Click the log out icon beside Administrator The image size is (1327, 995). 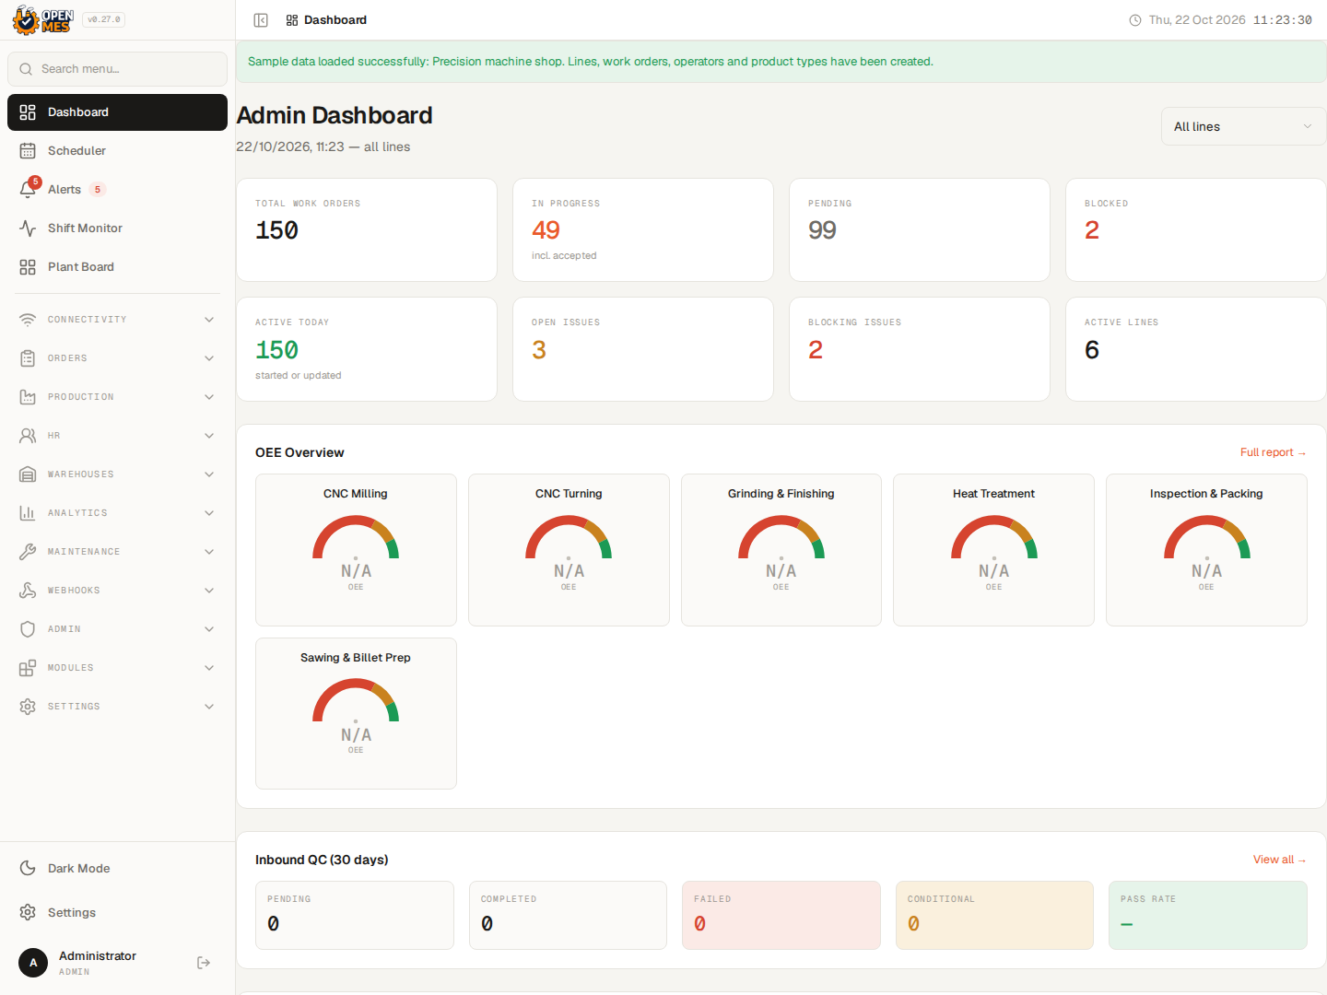coord(204,963)
